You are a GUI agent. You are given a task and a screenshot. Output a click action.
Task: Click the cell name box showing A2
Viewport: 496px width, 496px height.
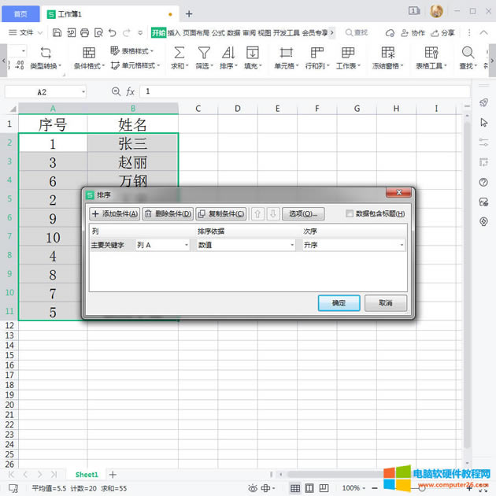(43, 92)
